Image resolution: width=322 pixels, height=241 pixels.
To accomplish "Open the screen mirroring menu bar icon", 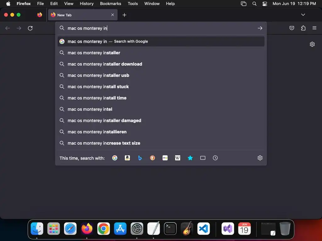I will click(243, 3).
